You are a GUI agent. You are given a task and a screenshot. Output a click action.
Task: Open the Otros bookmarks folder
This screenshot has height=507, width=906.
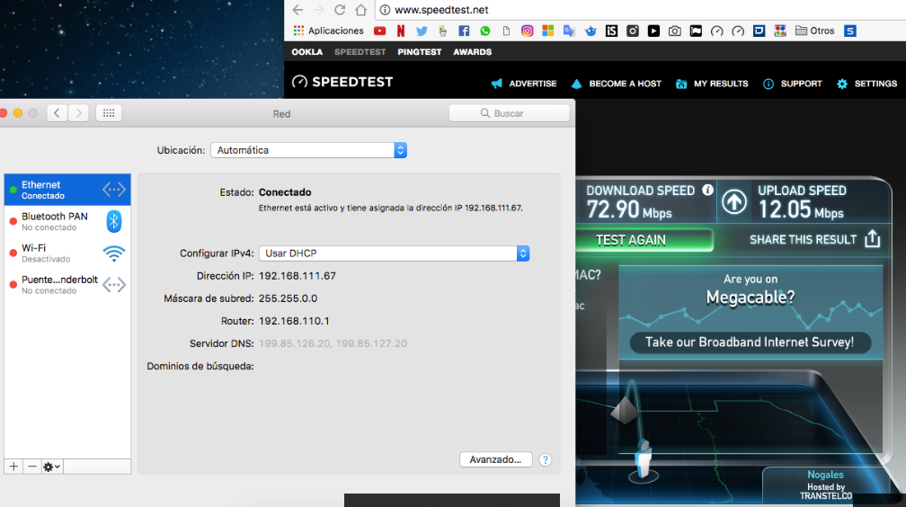pos(814,31)
